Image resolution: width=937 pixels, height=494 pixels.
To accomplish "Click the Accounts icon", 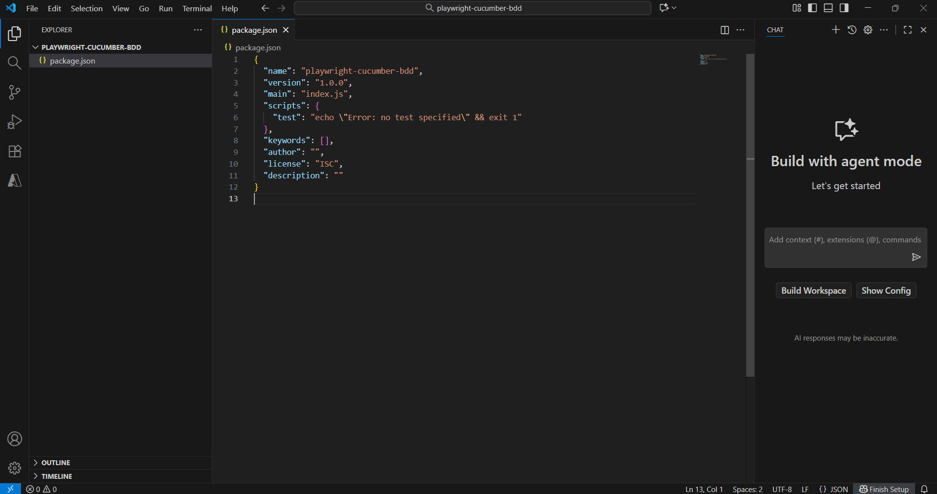I will (x=14, y=439).
